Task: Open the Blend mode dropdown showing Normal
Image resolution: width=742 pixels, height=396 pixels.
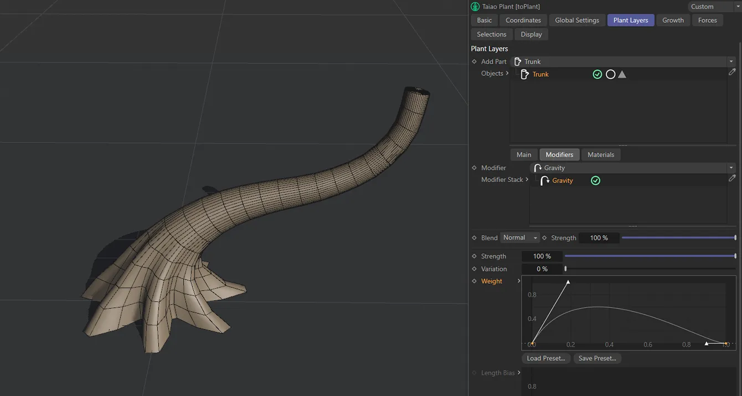Action: click(519, 237)
